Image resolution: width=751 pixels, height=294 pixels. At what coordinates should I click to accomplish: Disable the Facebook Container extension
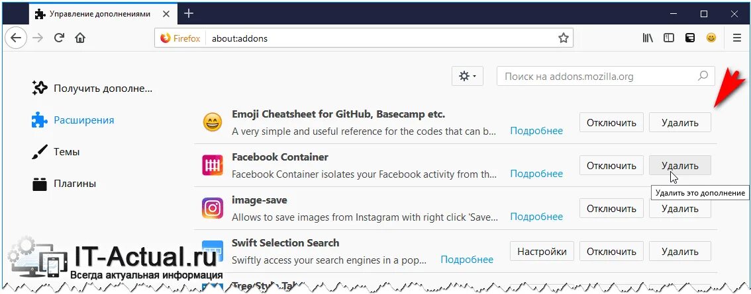[611, 165]
